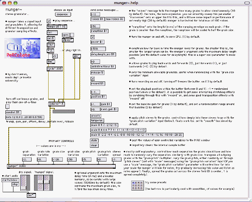The image size is (252, 202).
Task: Toggle the record on/off box
Action: [92, 79]
